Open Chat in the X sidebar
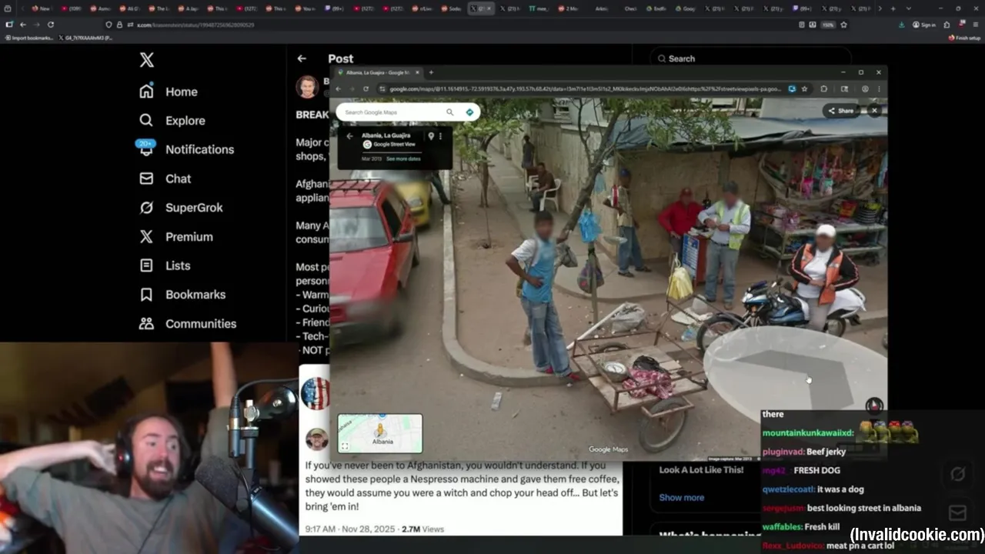 click(x=165, y=179)
